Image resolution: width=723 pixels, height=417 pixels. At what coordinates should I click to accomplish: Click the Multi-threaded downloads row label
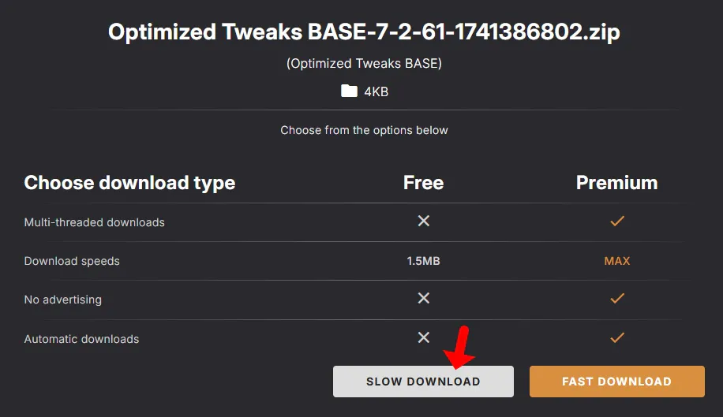coord(95,222)
